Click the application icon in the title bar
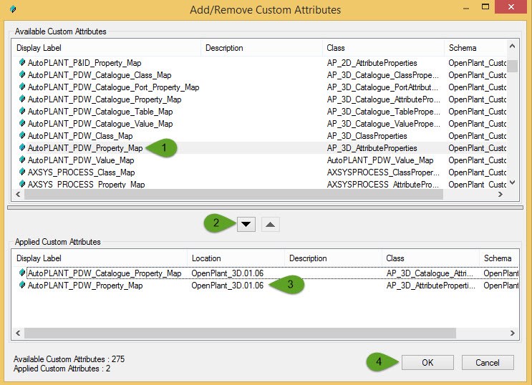Image resolution: width=532 pixels, height=385 pixels. click(x=13, y=9)
